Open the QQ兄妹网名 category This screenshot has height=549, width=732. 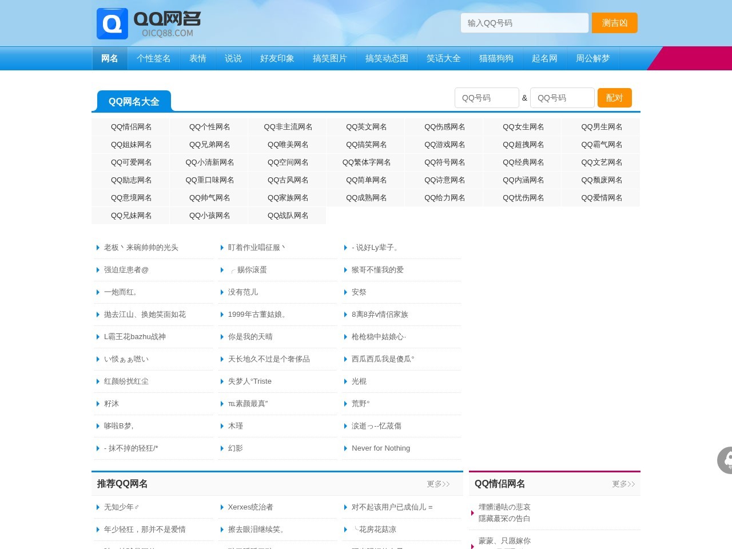click(132, 216)
